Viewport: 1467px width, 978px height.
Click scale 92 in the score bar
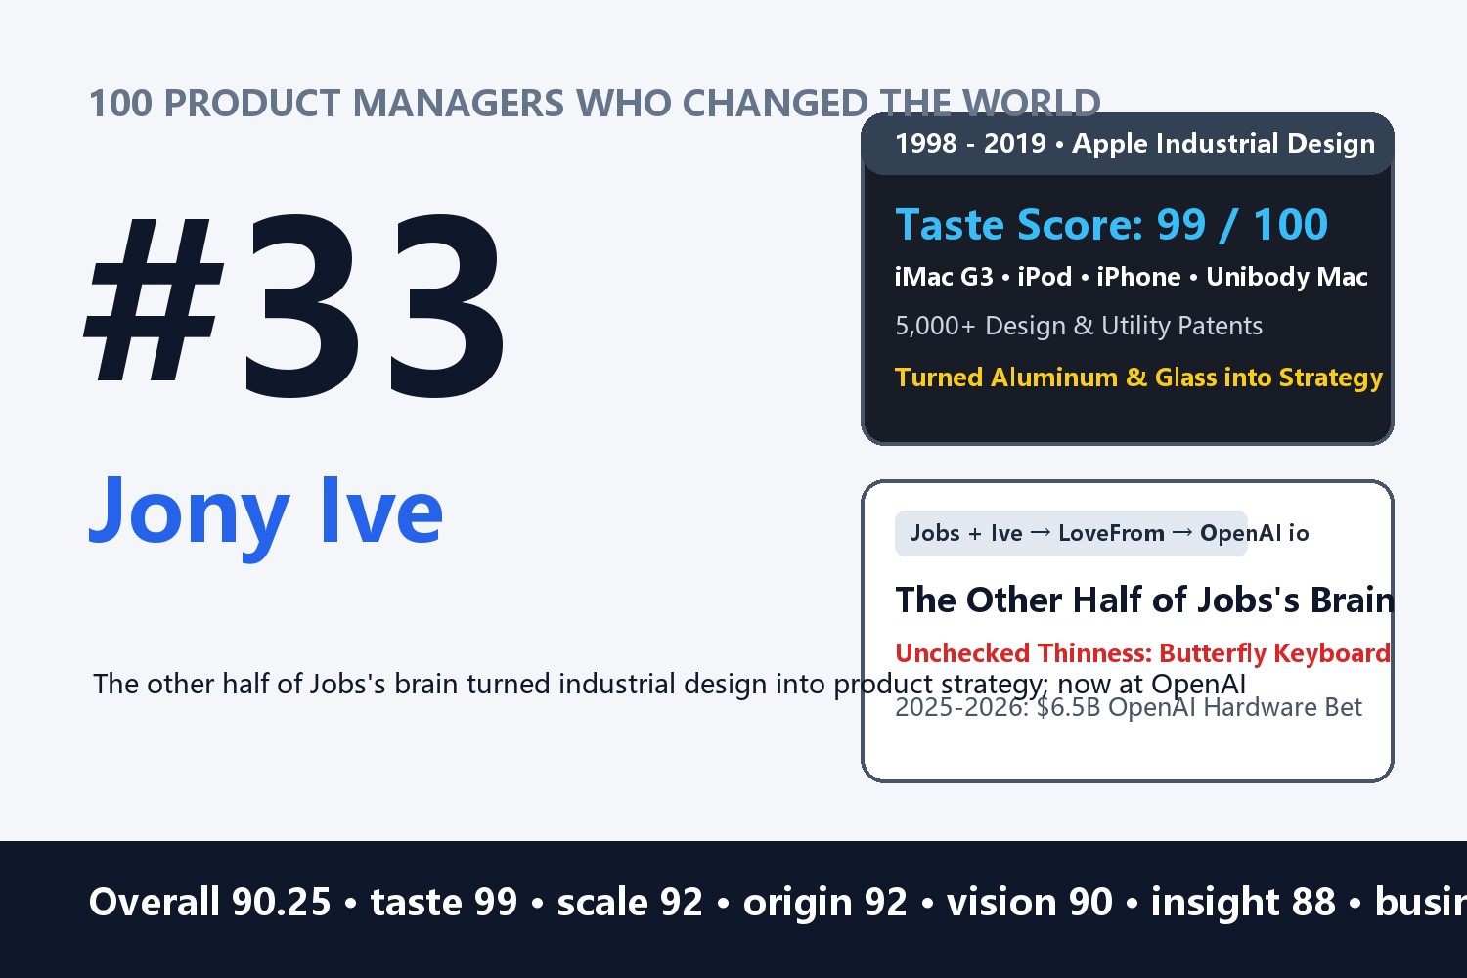(630, 902)
